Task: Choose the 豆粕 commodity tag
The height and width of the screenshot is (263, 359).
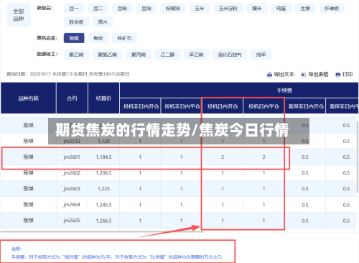Action: 122,9
